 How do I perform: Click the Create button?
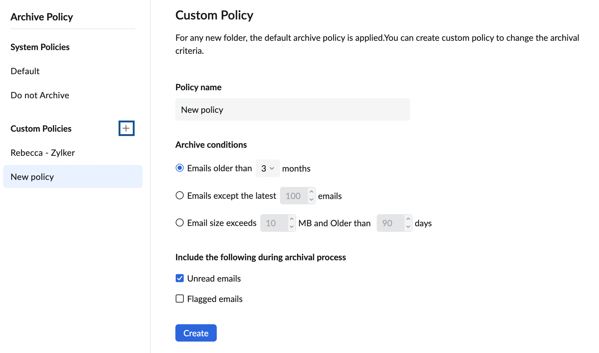point(196,333)
